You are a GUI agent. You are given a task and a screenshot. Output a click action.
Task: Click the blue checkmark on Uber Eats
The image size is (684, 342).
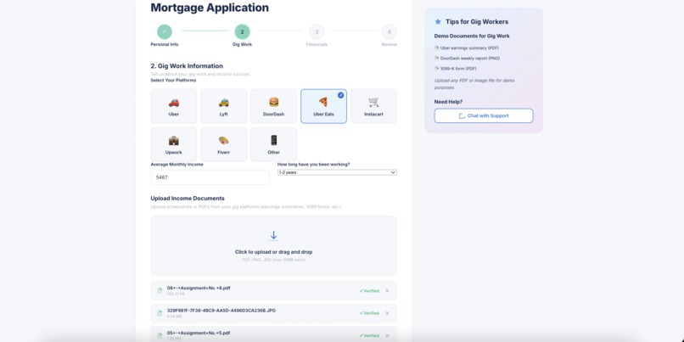340,95
